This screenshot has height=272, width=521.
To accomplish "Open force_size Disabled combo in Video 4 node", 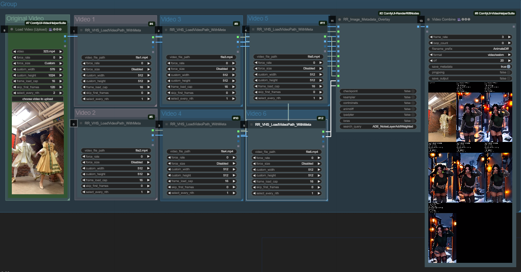I will coord(201,164).
